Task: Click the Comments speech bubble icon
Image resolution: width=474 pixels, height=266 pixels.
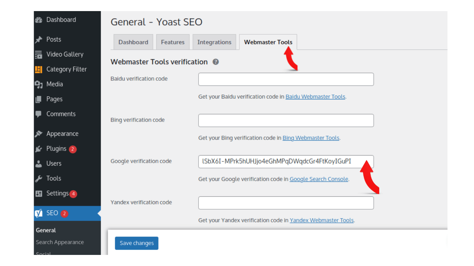Action: 39,114
